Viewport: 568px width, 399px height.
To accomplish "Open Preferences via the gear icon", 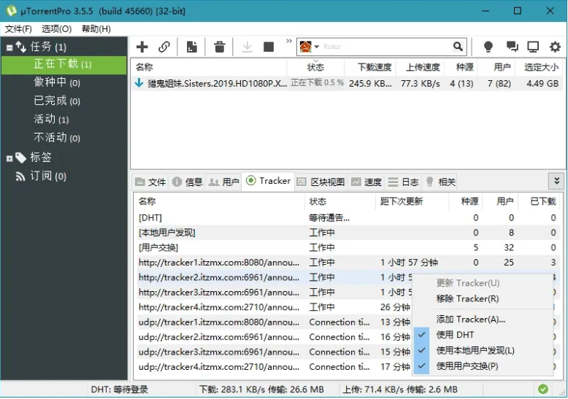I will [x=555, y=47].
